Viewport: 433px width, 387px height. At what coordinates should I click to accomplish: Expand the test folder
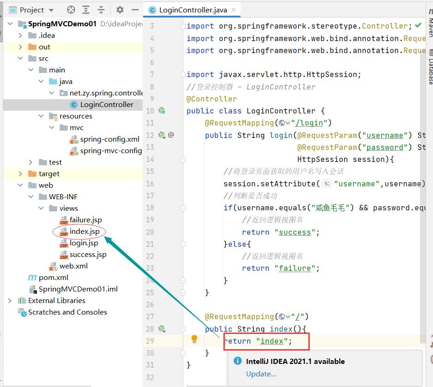pos(31,162)
